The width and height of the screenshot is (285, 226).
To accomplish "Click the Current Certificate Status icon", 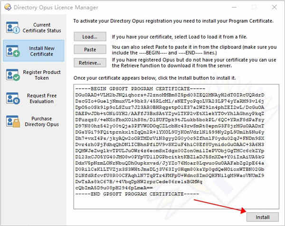I will coord(13,28).
